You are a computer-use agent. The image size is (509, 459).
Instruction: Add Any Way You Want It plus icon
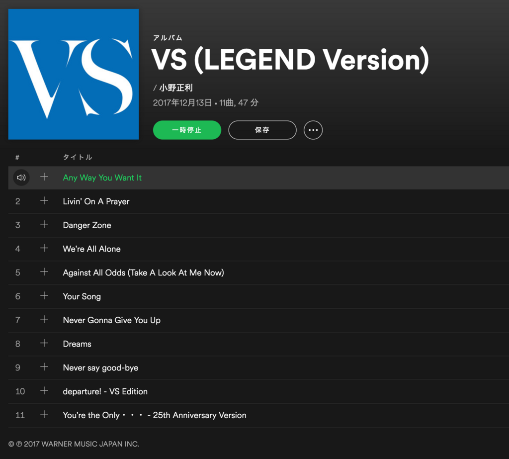[x=44, y=177]
